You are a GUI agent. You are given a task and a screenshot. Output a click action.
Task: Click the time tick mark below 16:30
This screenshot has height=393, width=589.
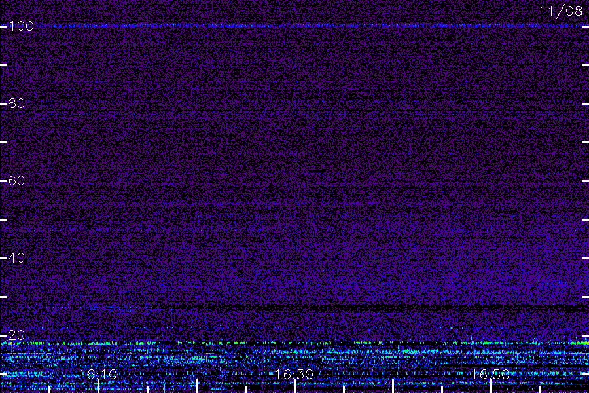point(295,386)
